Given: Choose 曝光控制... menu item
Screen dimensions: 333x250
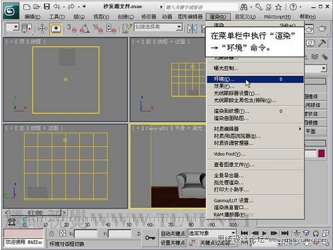Looking at the screenshot, I should pyautogui.click(x=255, y=68).
